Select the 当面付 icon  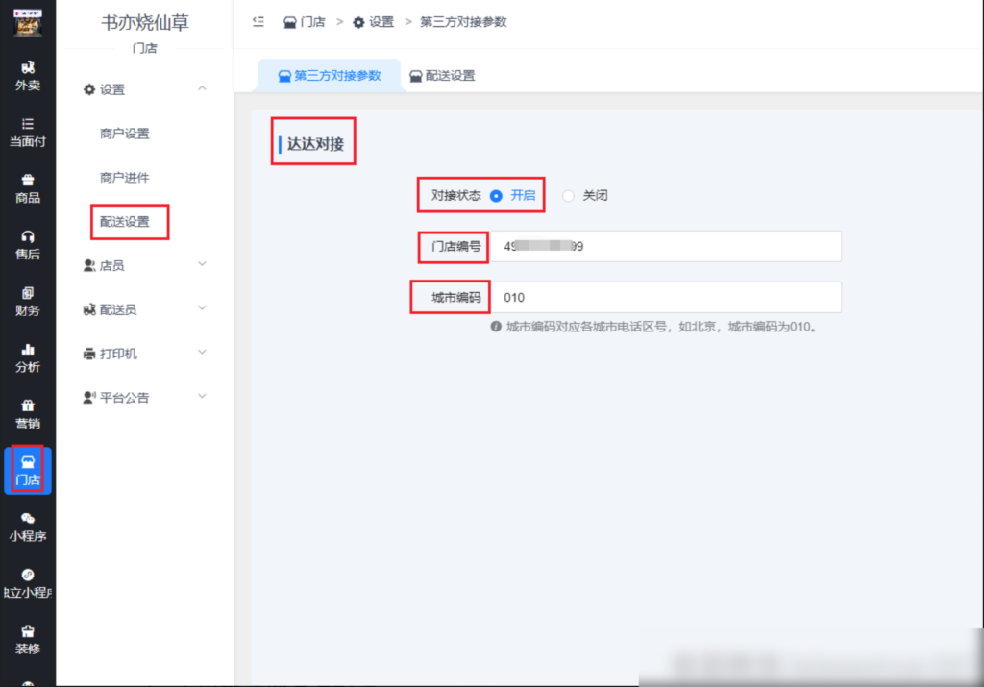coord(27,132)
